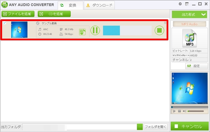Click the ファイルを追加 button
The image size is (210, 132).
pos(18,14)
